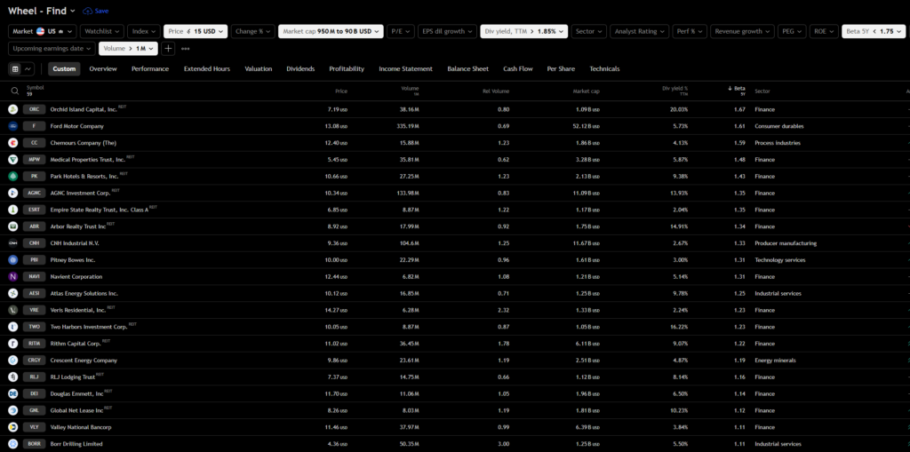The image size is (910, 452).
Task: Open the Div yield TTM filter
Action: (523, 31)
